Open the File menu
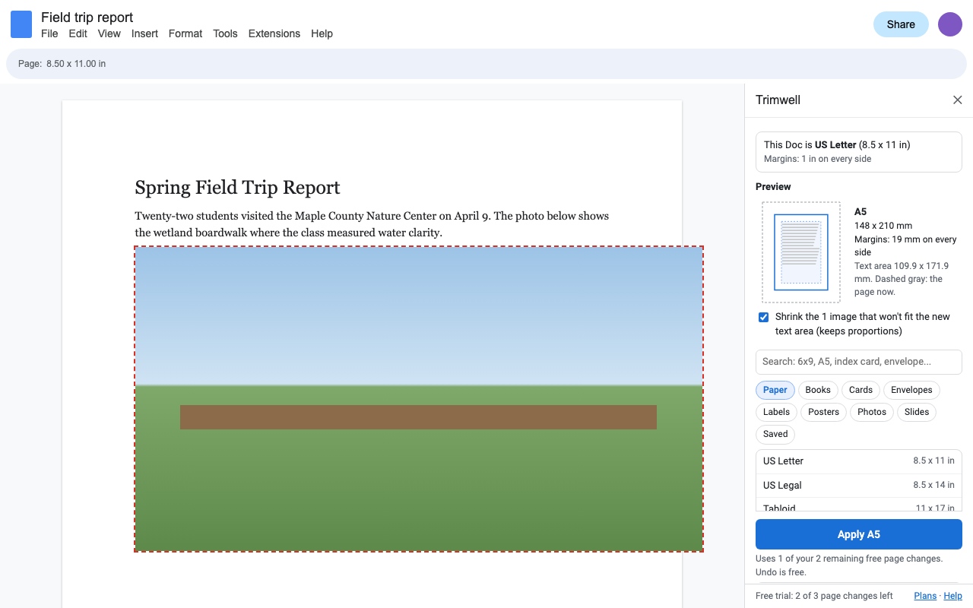 click(x=49, y=33)
